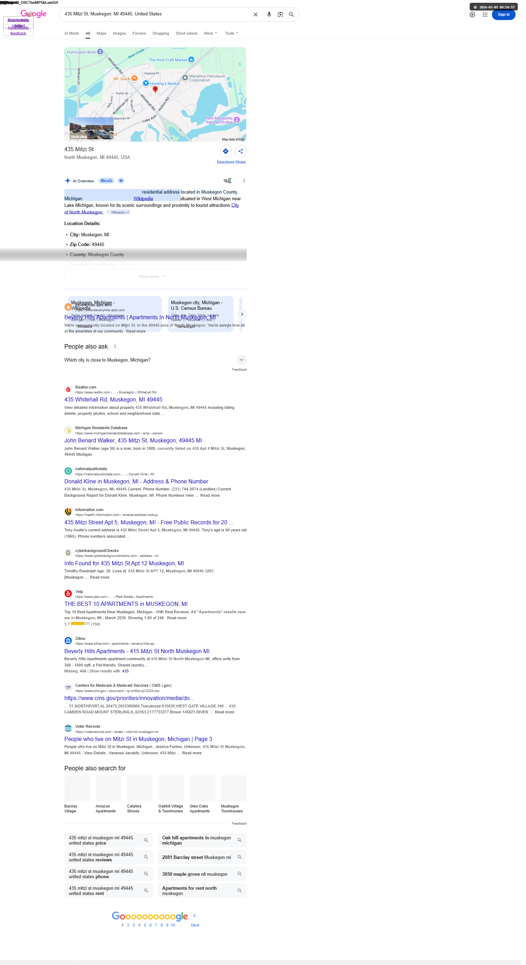Image resolution: width=526 pixels, height=965 pixels.
Task: Open 'Donald Kline in Muskegon, MI' result
Action: click(136, 481)
